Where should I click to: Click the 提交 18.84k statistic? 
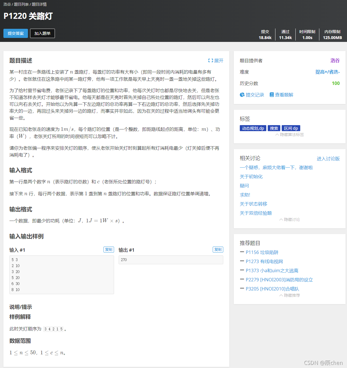pos(265,34)
